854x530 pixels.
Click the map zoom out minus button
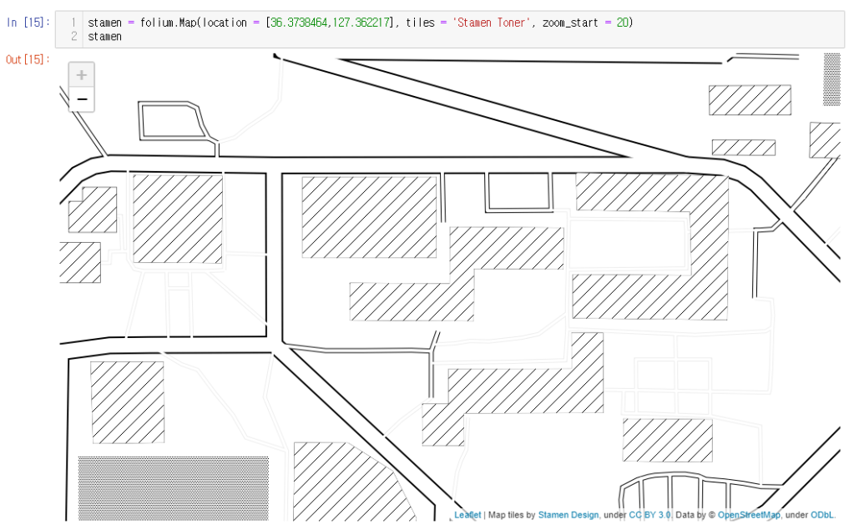[81, 99]
